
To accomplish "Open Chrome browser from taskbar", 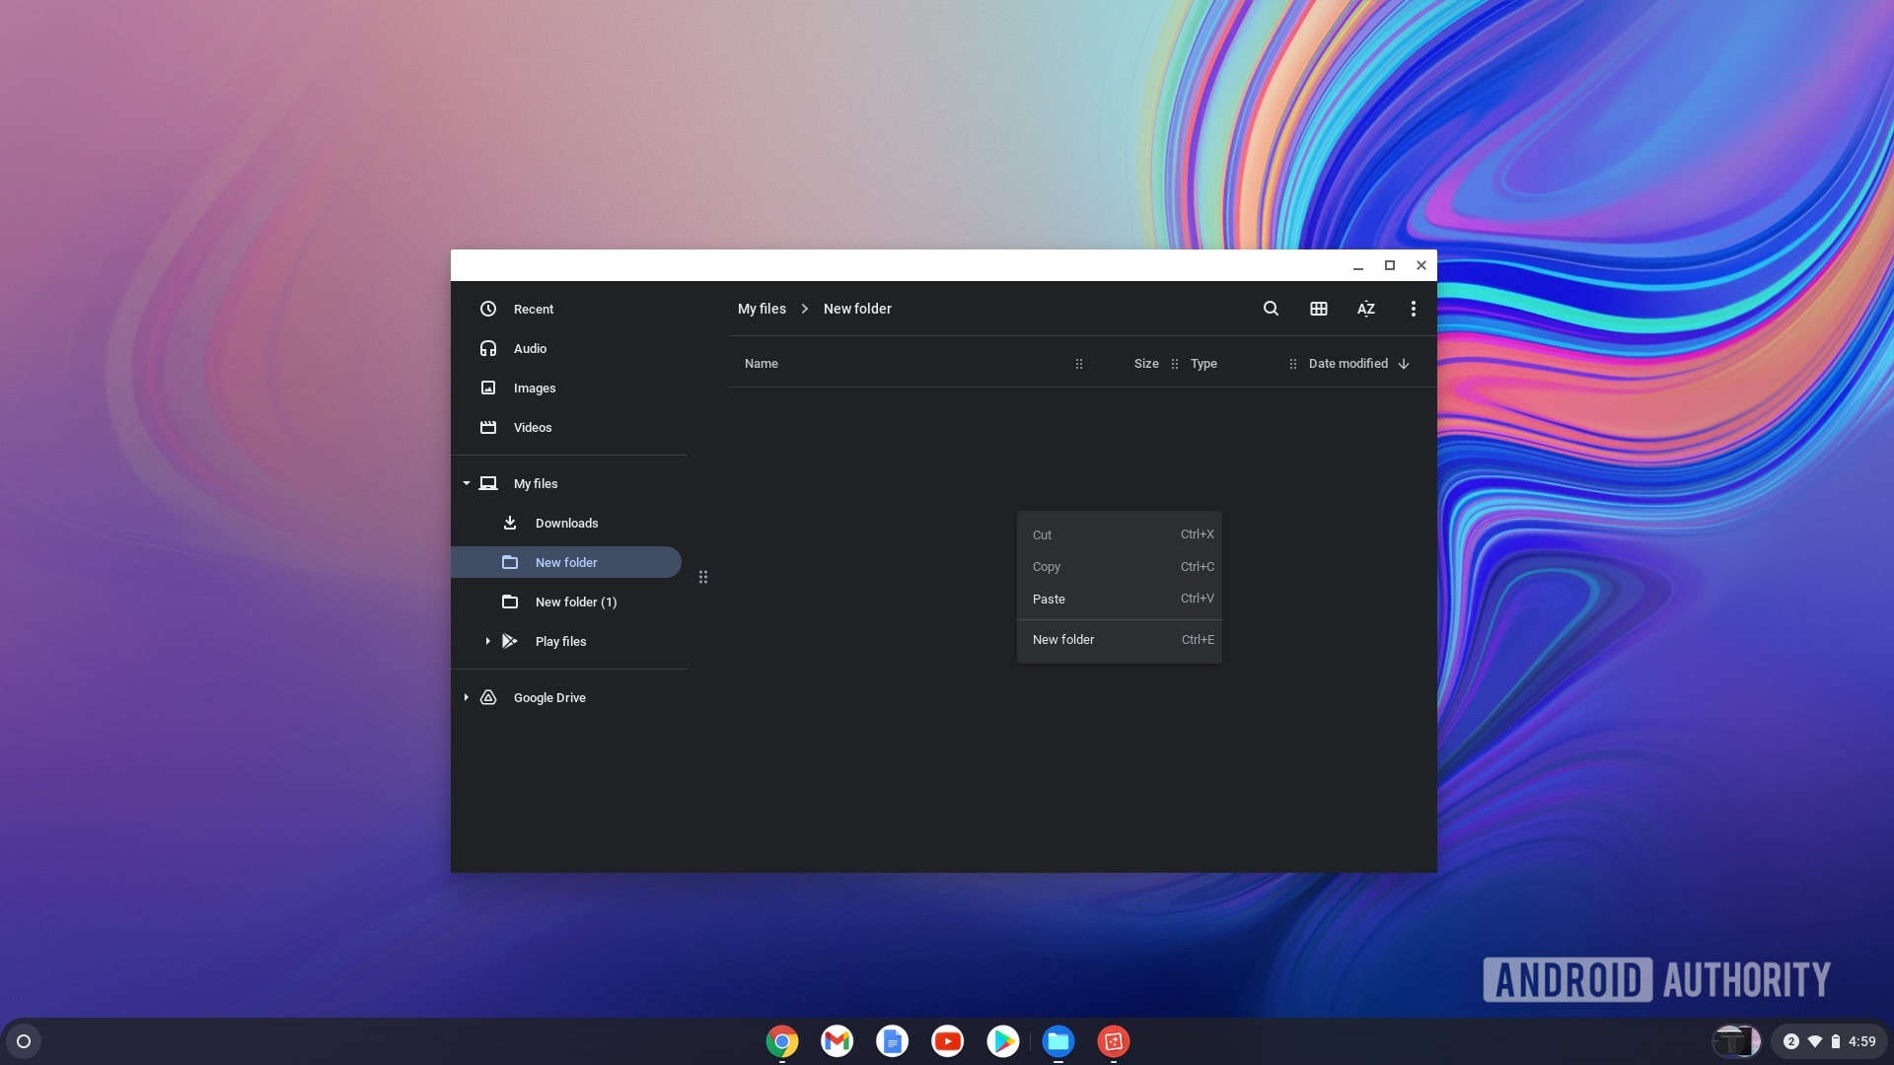I will pyautogui.click(x=782, y=1040).
